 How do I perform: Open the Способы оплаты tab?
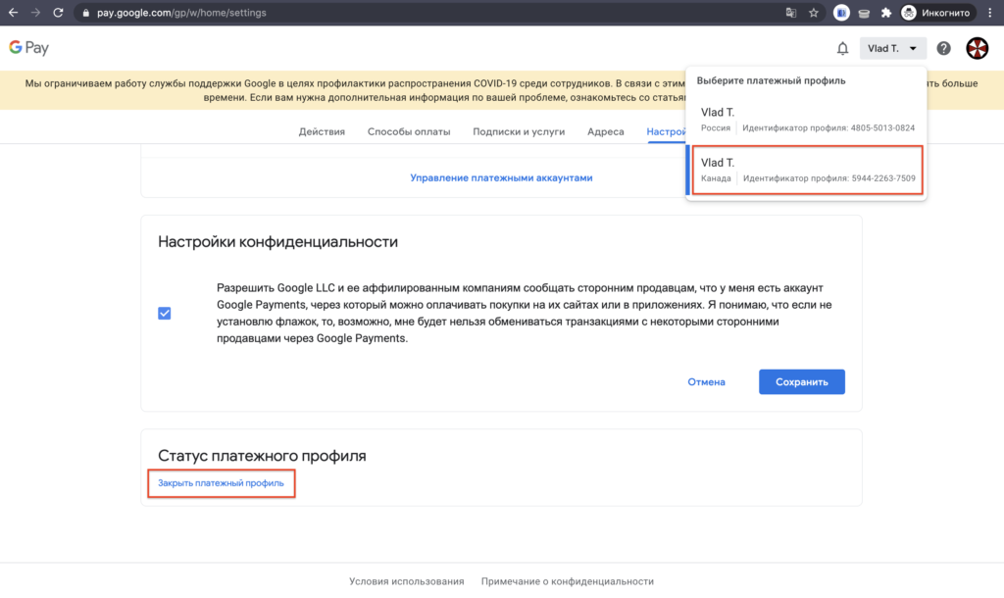click(409, 131)
